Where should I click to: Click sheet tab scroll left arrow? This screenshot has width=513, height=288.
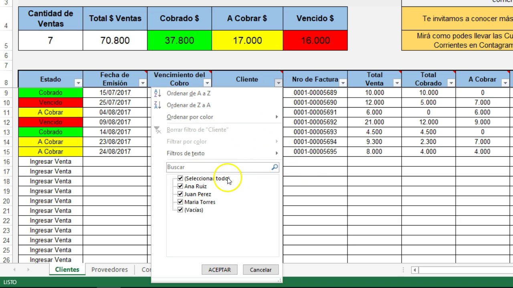pyautogui.click(x=14, y=270)
